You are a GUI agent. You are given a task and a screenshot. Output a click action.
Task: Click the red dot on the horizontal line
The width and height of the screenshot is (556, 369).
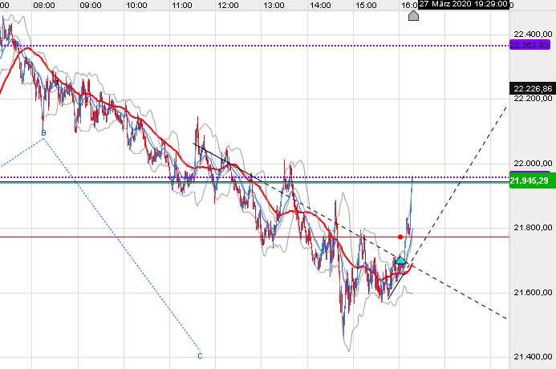point(400,237)
